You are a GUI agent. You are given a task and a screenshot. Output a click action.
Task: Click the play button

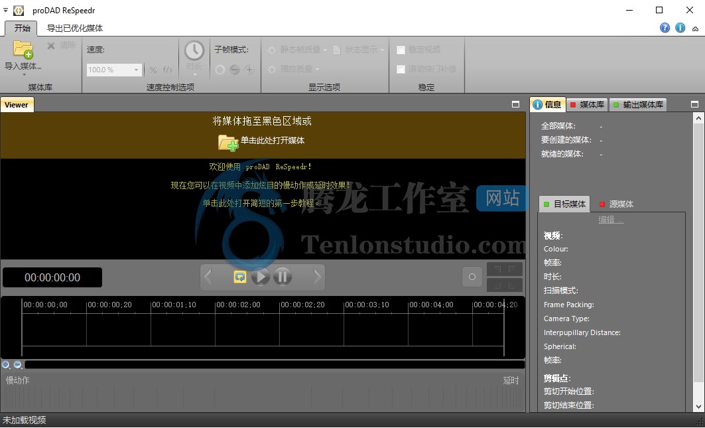(261, 276)
